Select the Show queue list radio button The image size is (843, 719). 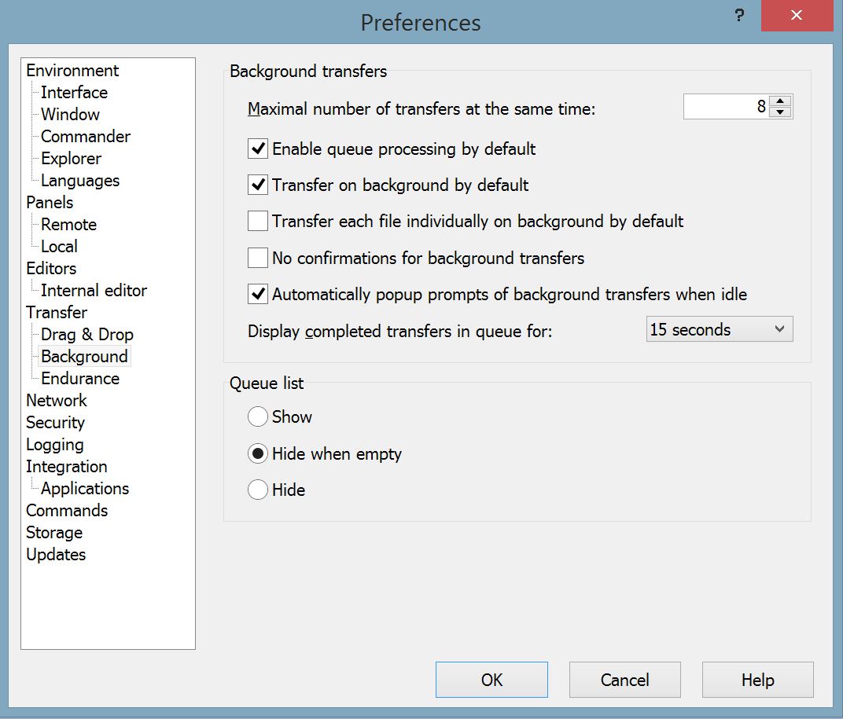[258, 416]
